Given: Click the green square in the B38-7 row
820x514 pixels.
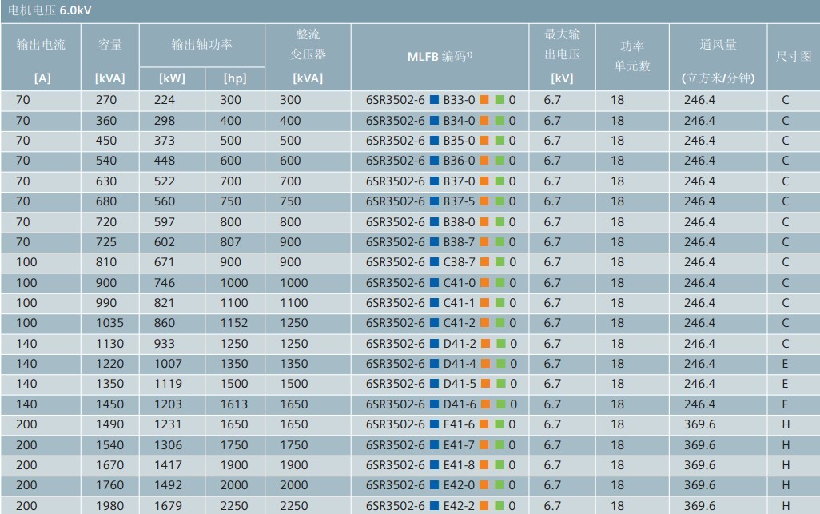Looking at the screenshot, I should coord(500,242).
